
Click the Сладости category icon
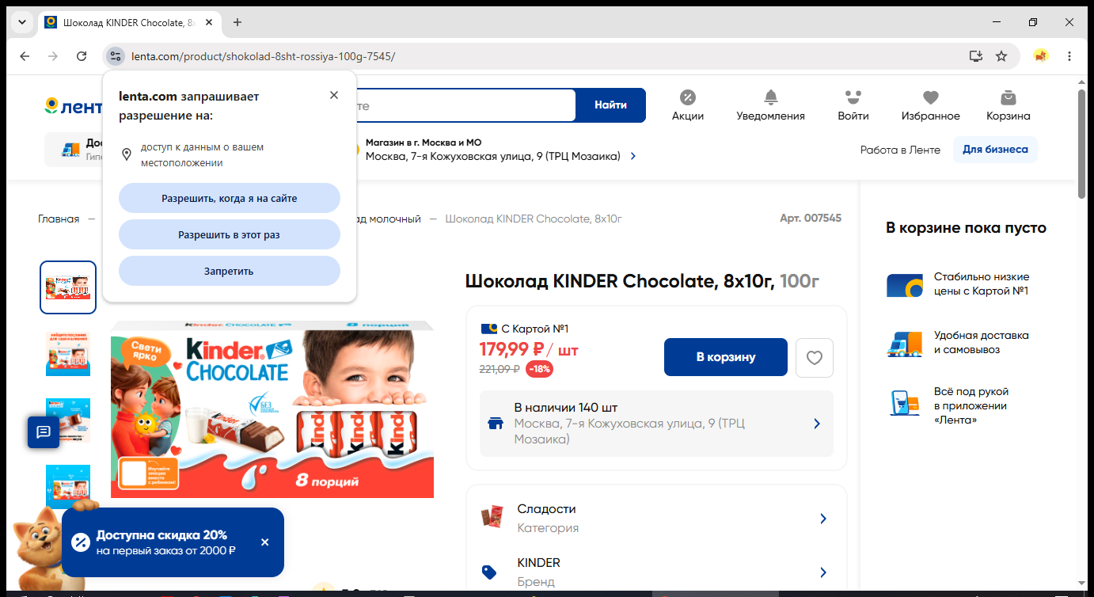[492, 518]
